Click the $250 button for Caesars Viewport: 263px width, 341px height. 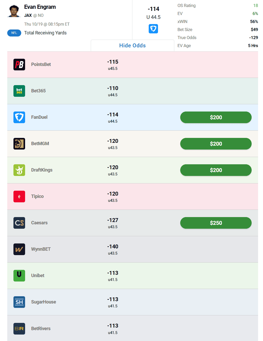(x=216, y=223)
